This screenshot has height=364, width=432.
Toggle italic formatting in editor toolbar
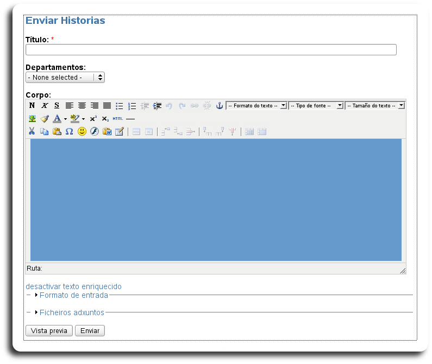tap(45, 106)
